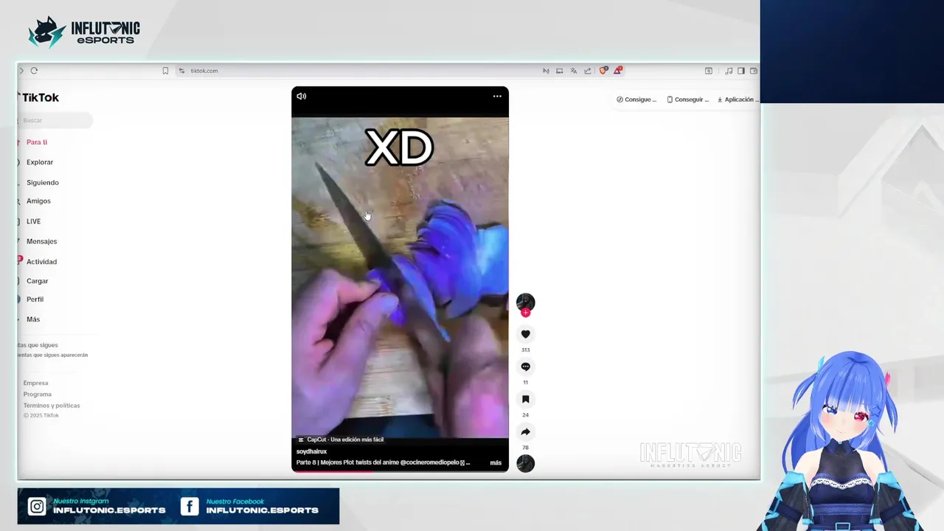This screenshot has height=531, width=944.
Task: Open the creator avatar beside the video
Action: 525,302
